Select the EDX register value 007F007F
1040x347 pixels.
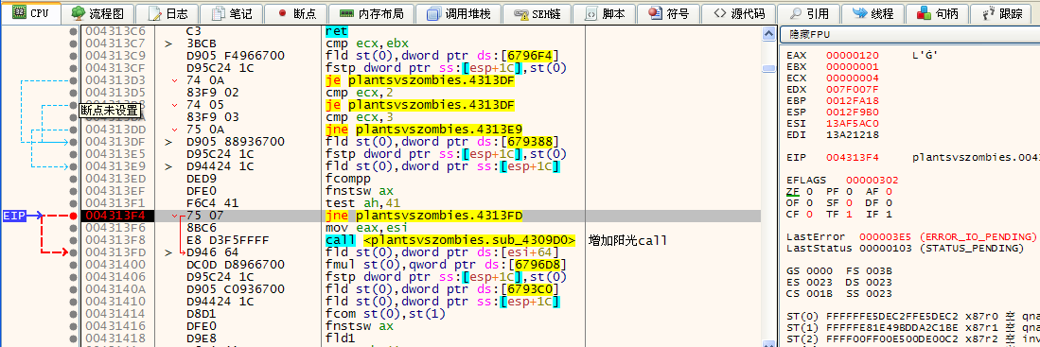coord(853,89)
